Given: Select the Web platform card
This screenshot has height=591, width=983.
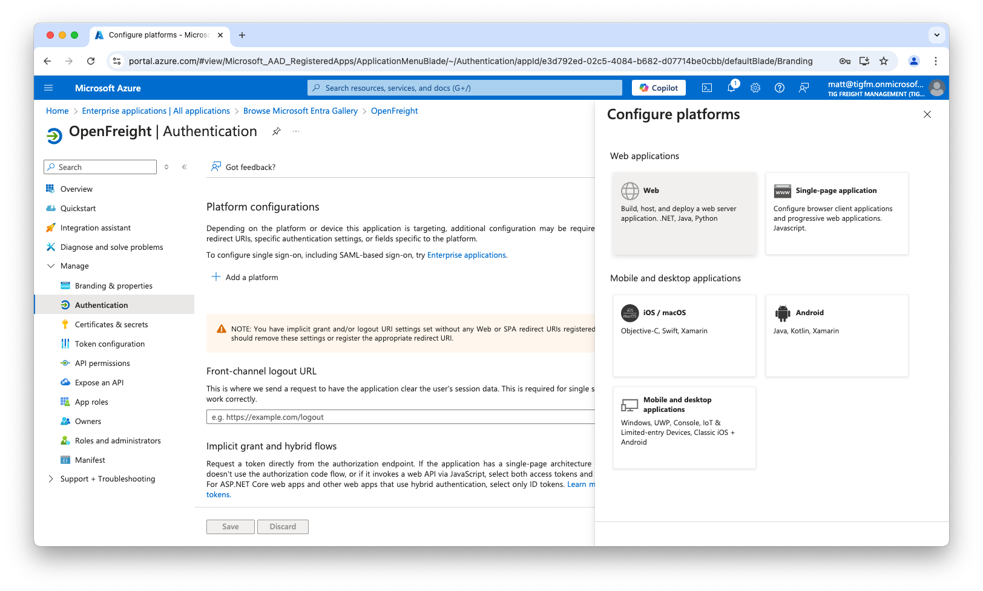Looking at the screenshot, I should 685,214.
